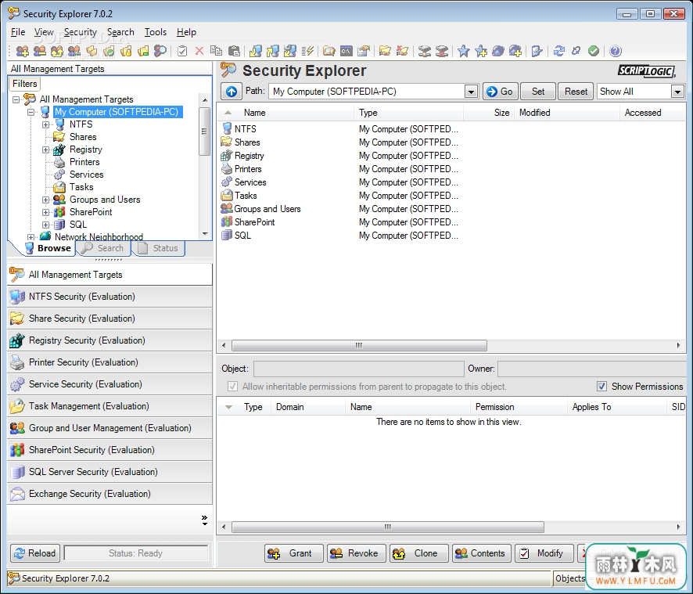Screen dimensions: 693x594
Task: Select SharePoint Security (Evaluation) module
Action: [110, 450]
